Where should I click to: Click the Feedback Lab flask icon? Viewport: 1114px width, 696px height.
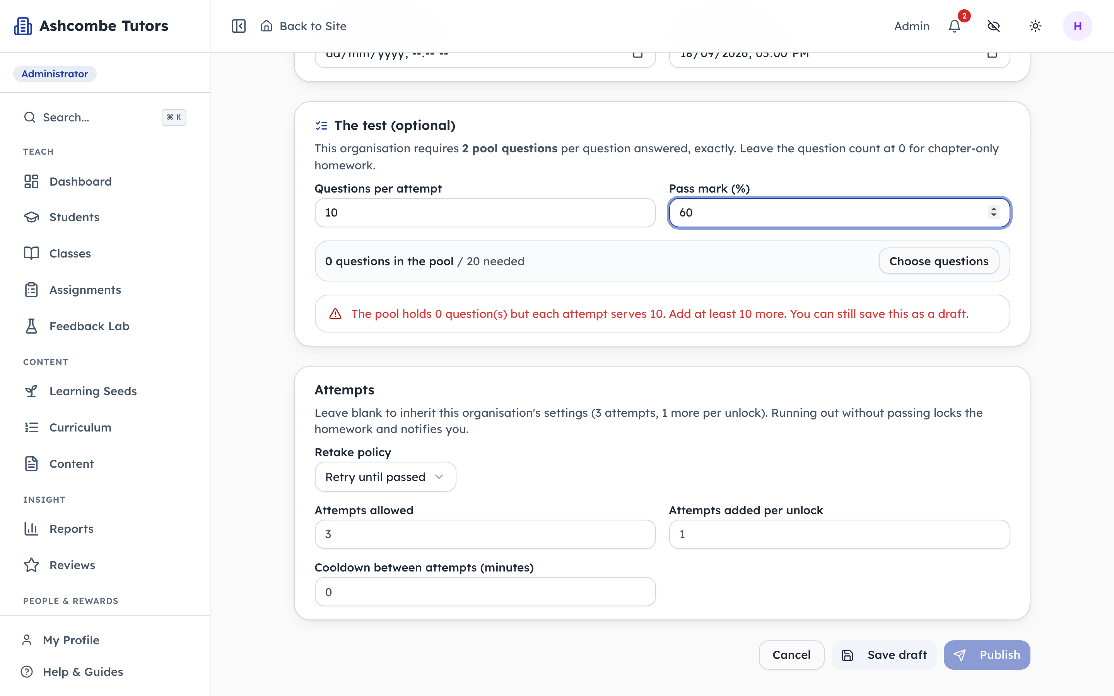click(31, 326)
